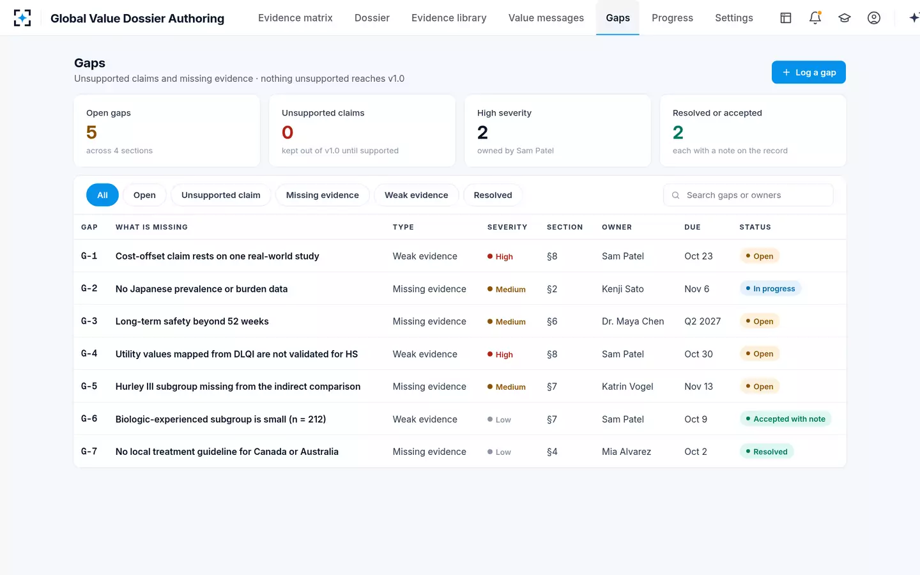Open the sparkle AI assistant icon
Image resolution: width=920 pixels, height=575 pixels.
[x=914, y=18]
